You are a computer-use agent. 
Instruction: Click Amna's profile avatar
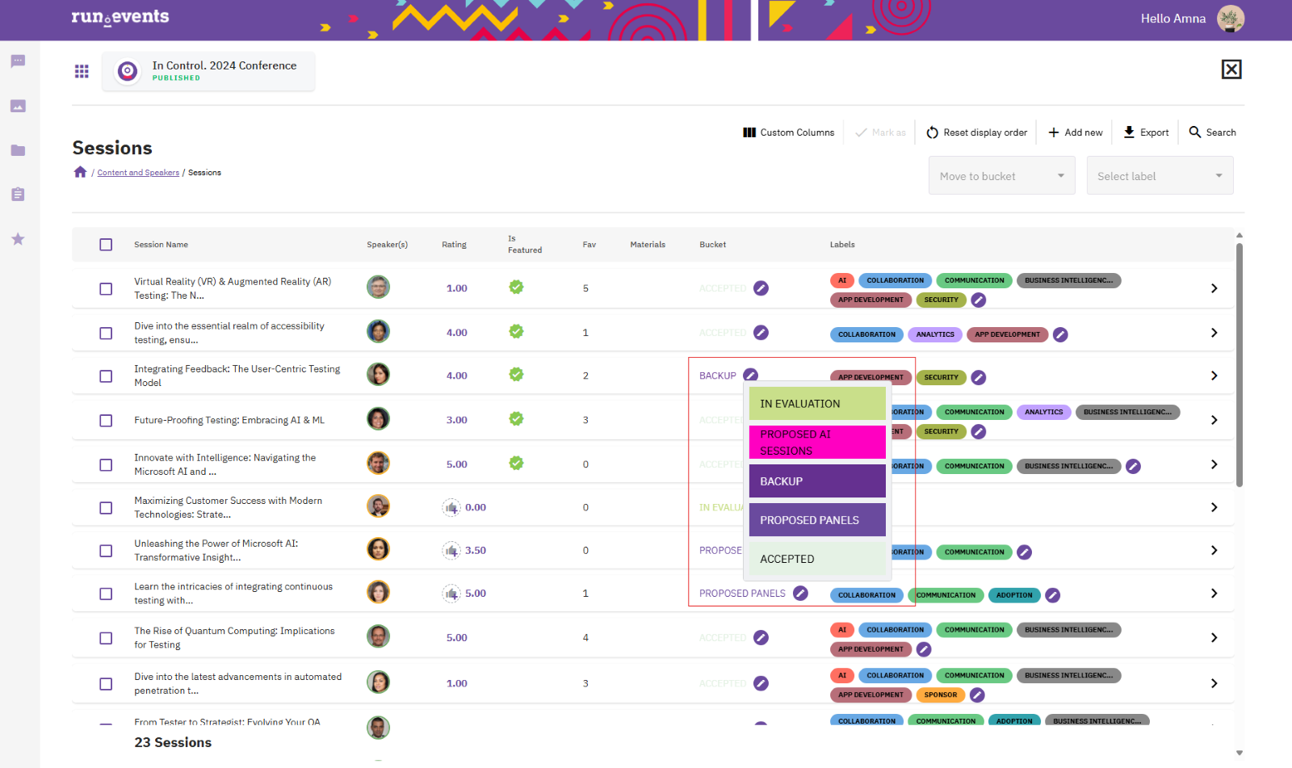click(1231, 19)
